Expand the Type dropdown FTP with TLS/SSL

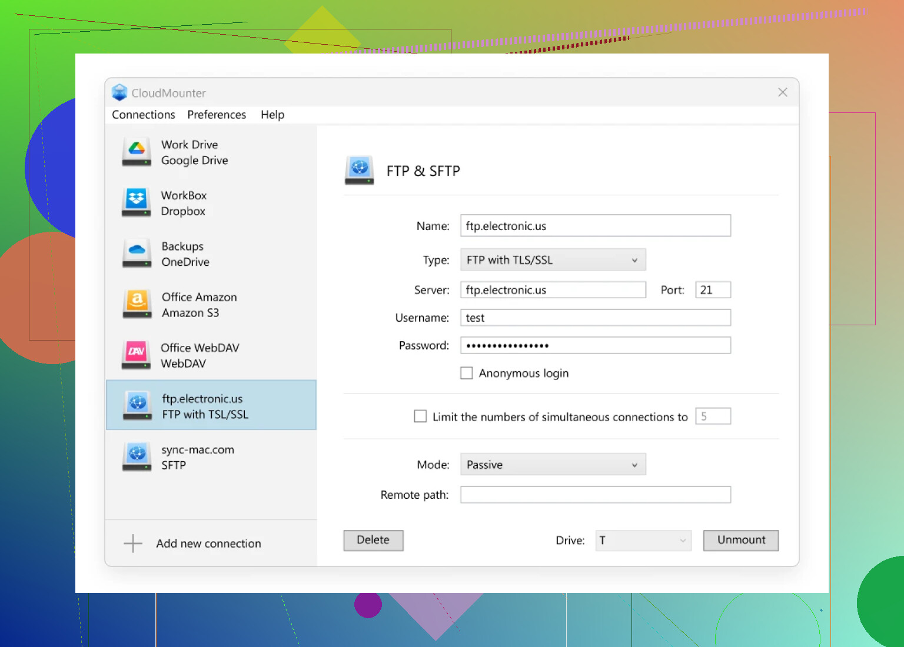(x=553, y=260)
